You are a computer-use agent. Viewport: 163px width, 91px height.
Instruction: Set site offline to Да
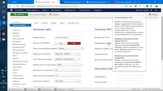pos(61,43)
